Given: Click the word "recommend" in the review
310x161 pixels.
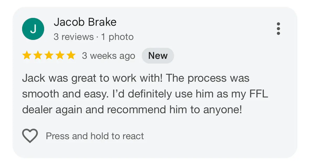Looking at the screenshot, I should point(136,110).
